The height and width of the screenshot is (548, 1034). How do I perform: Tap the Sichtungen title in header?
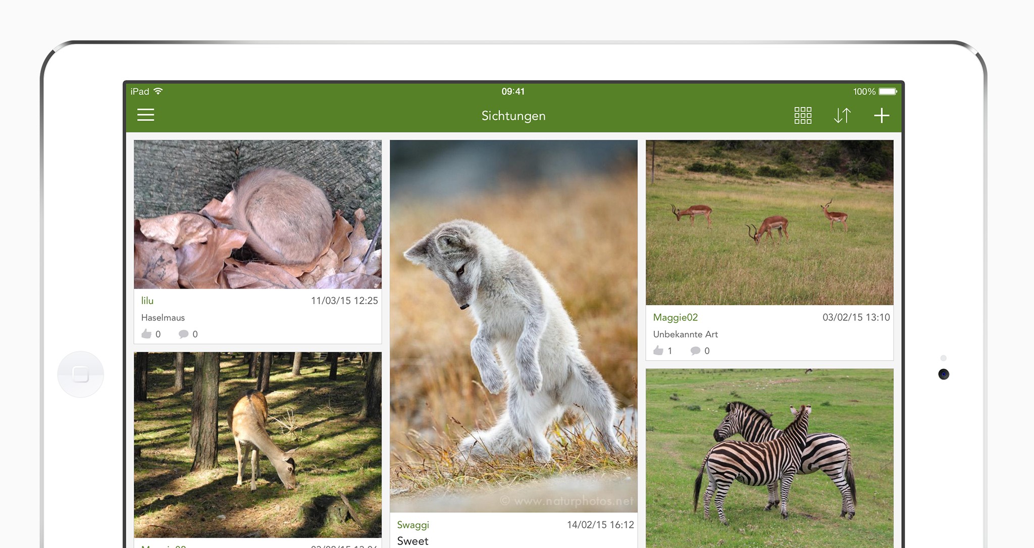[513, 116]
